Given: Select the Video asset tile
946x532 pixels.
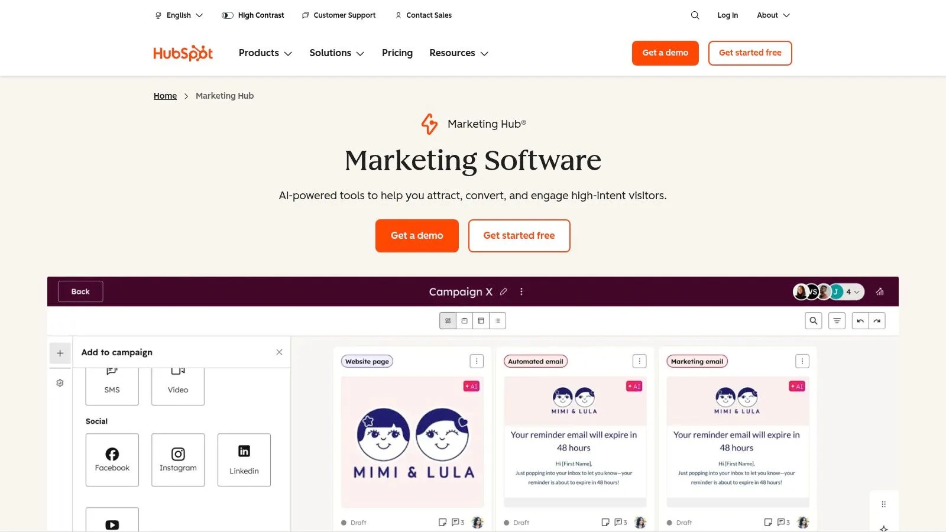Looking at the screenshot, I should [178, 386].
